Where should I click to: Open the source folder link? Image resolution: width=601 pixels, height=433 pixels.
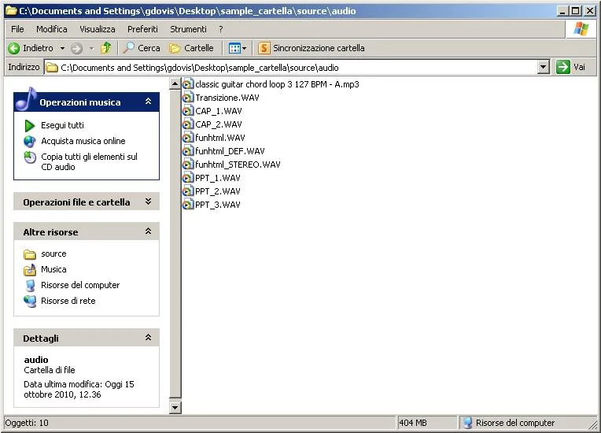coord(53,254)
